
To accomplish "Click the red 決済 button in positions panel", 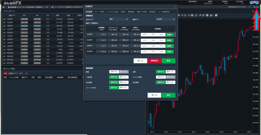I will tap(5, 73).
